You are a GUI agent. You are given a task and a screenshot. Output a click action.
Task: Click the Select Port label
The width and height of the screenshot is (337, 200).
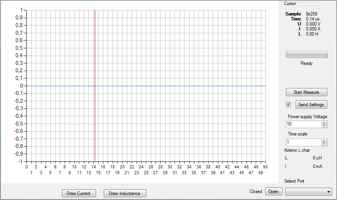click(294, 181)
